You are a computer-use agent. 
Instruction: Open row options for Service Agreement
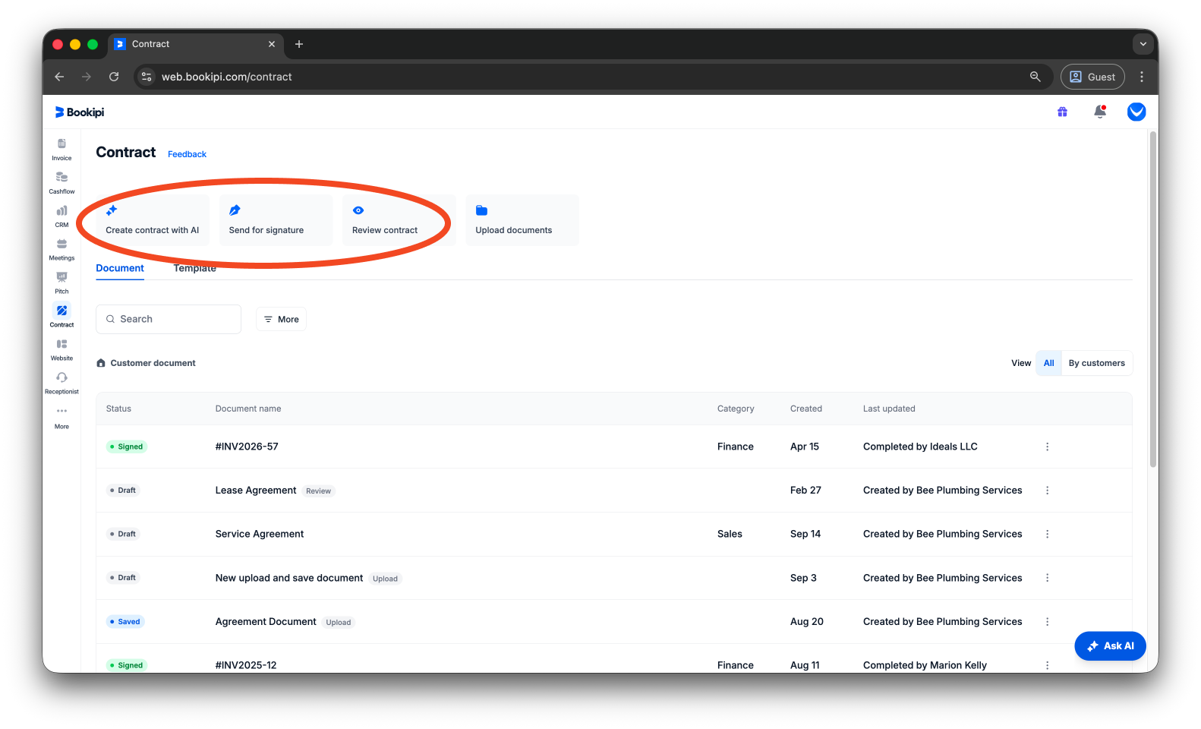(x=1047, y=534)
